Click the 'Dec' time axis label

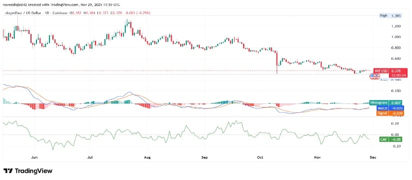click(x=373, y=157)
